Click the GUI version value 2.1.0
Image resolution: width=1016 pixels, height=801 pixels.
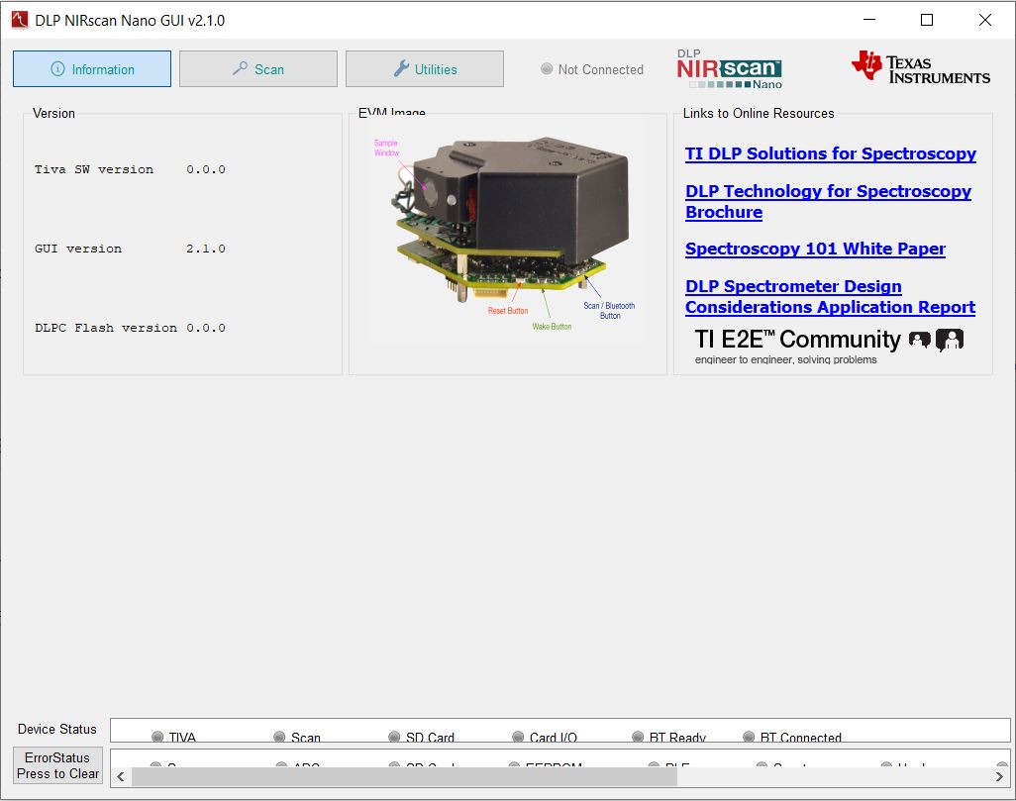pos(206,249)
